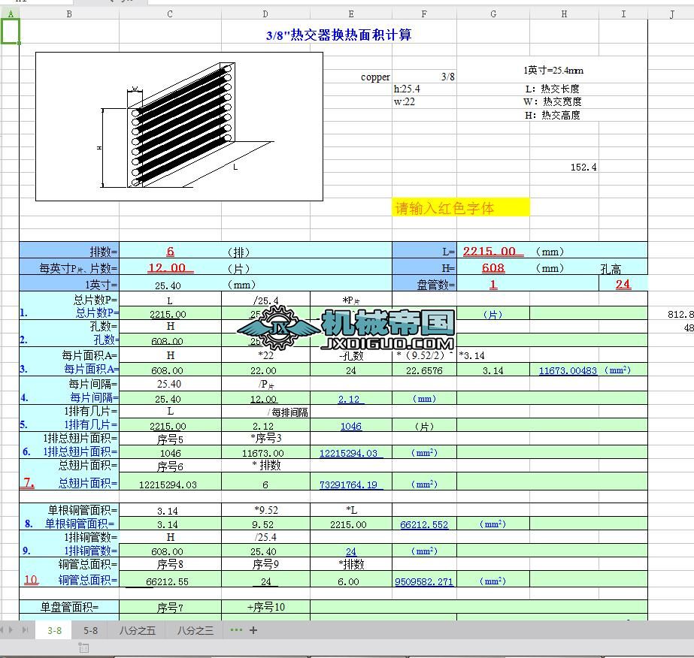Select the 排数= label cell
The width and height of the screenshot is (694, 658).
coord(69,251)
